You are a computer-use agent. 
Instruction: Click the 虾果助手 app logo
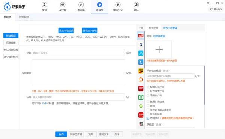click(14, 7)
